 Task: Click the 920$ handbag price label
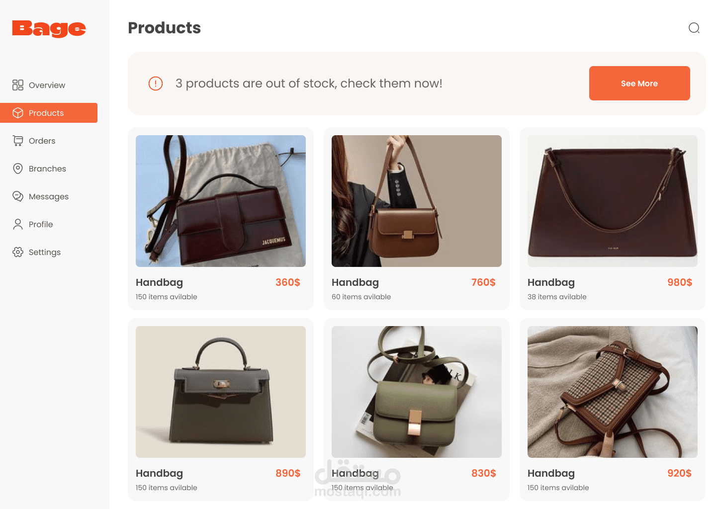[680, 473]
